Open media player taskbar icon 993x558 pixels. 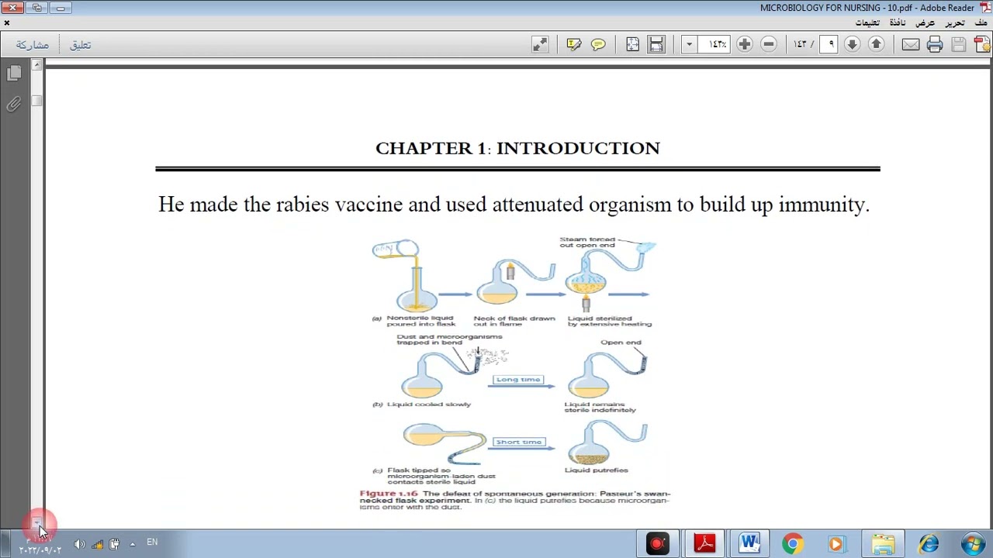coord(836,544)
